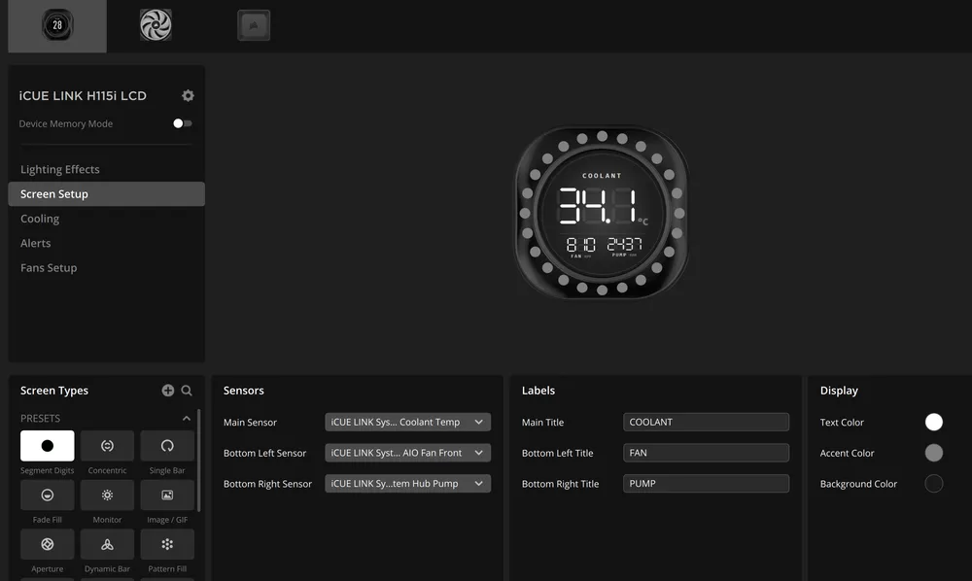Open the Bottom Left Sensor dropdown

[x=408, y=453]
